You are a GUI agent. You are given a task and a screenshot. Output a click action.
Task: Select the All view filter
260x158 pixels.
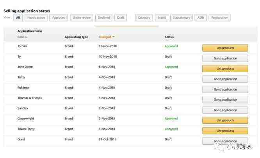[x=18, y=18]
